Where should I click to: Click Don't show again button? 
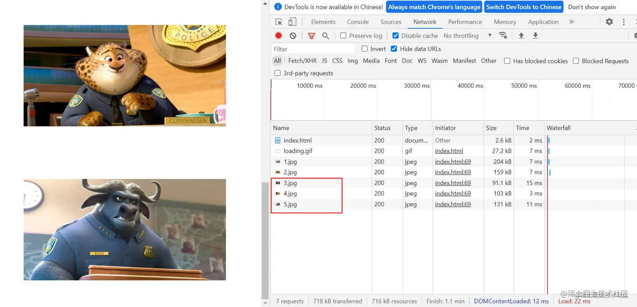(x=592, y=7)
